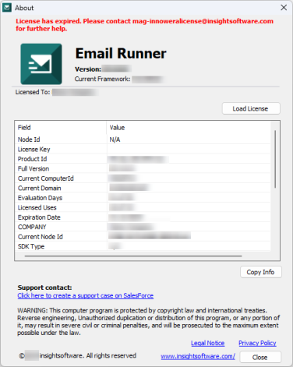This screenshot has height=367, width=293.
Task: Close the About dialog using Close button
Action: click(x=260, y=357)
